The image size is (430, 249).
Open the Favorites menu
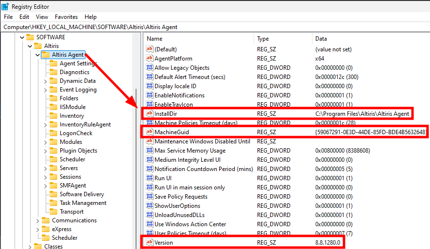(66, 17)
